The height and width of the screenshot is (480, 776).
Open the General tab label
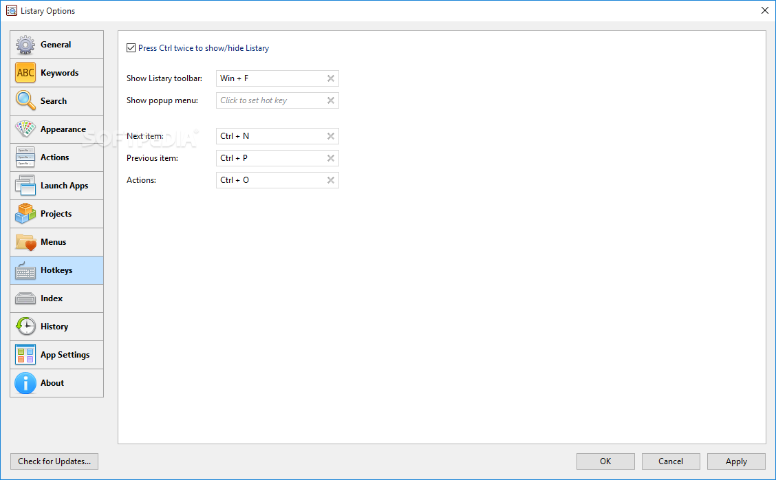(56, 45)
